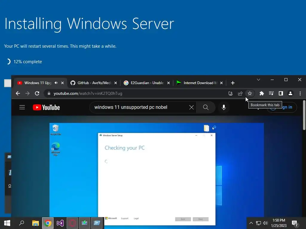The height and width of the screenshot is (229, 306).
Task: Run YouTube search with magnifier button
Action: (206, 107)
